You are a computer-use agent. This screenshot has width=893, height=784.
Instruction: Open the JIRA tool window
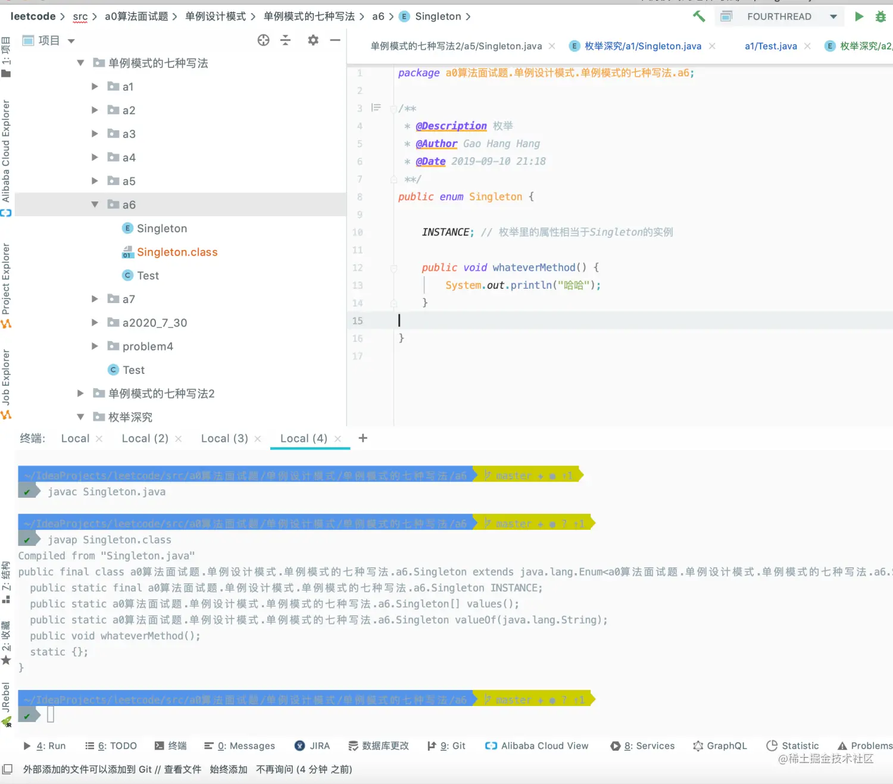pyautogui.click(x=312, y=746)
